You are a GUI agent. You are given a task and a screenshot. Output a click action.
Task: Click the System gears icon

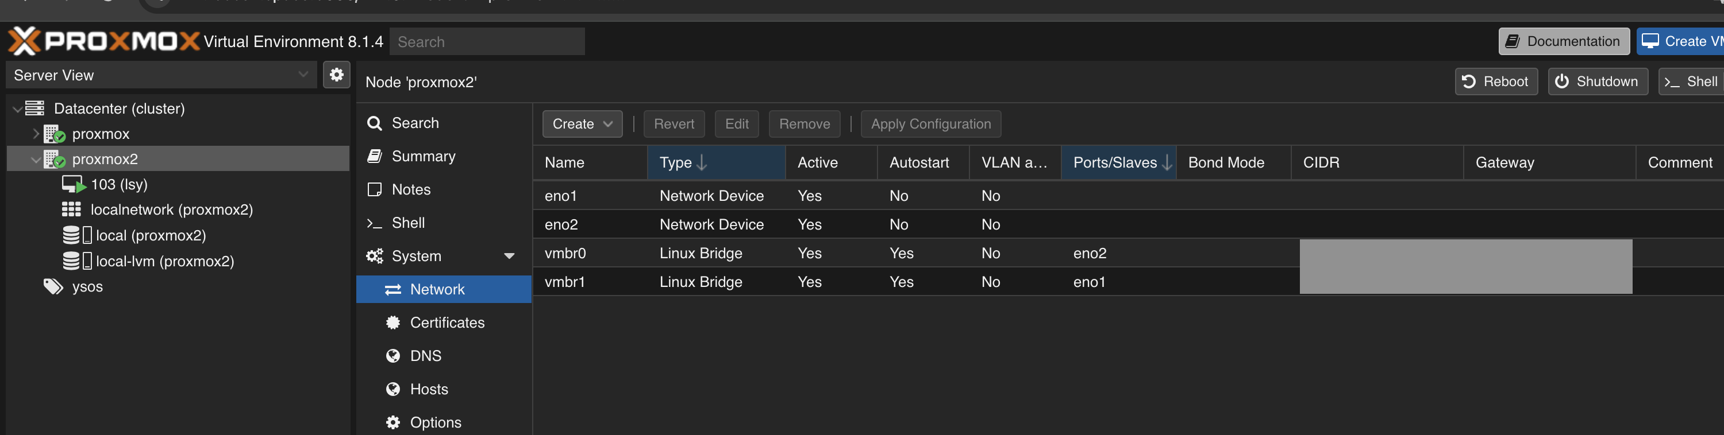point(375,256)
